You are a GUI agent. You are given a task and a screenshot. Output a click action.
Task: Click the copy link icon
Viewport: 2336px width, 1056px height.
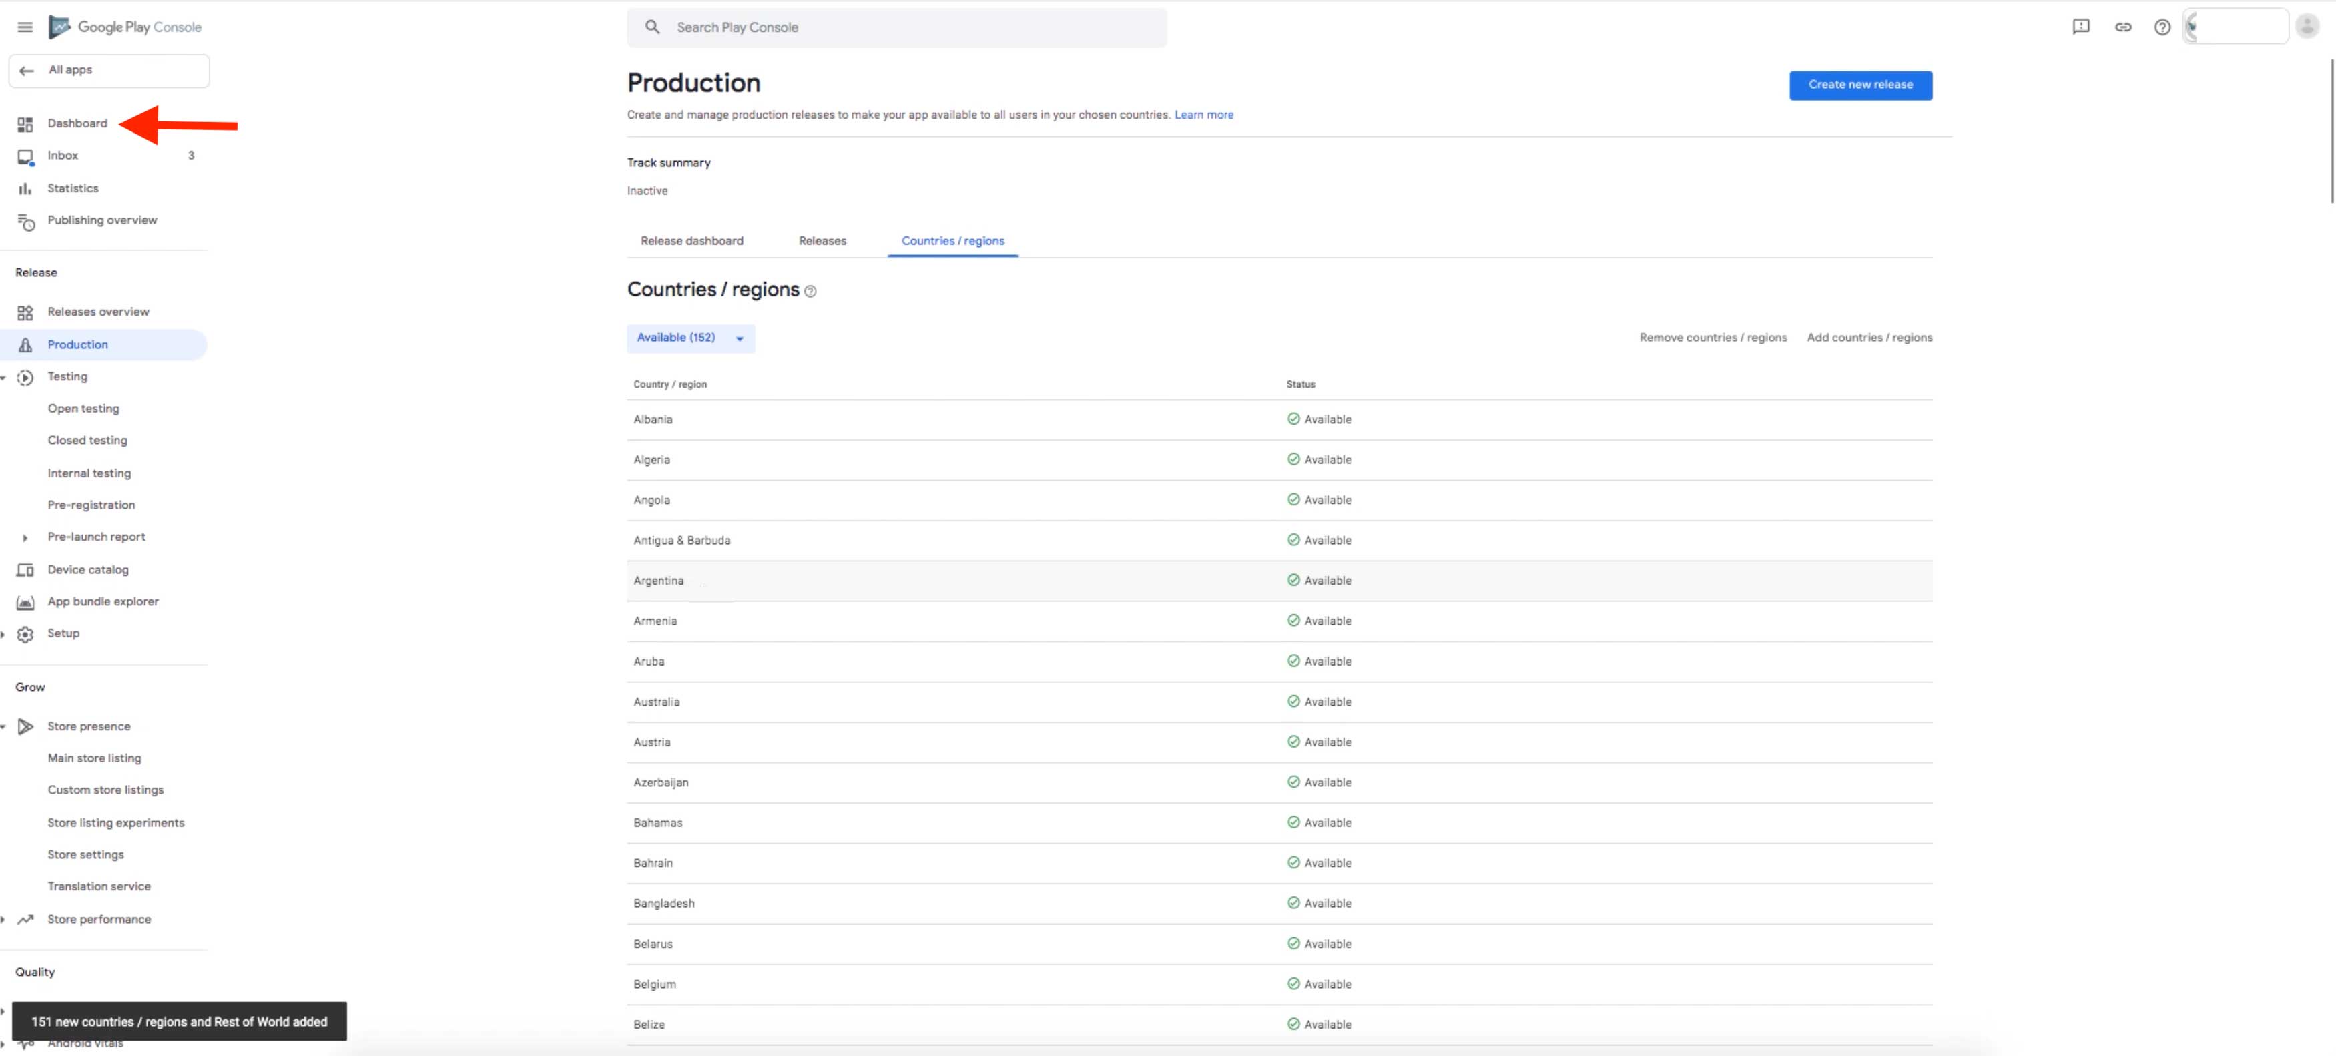click(2123, 27)
